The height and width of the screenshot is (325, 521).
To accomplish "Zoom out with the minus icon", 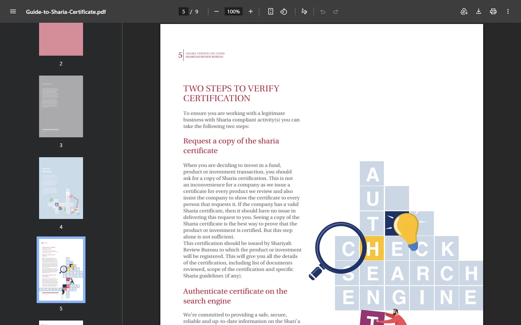I will point(217,11).
